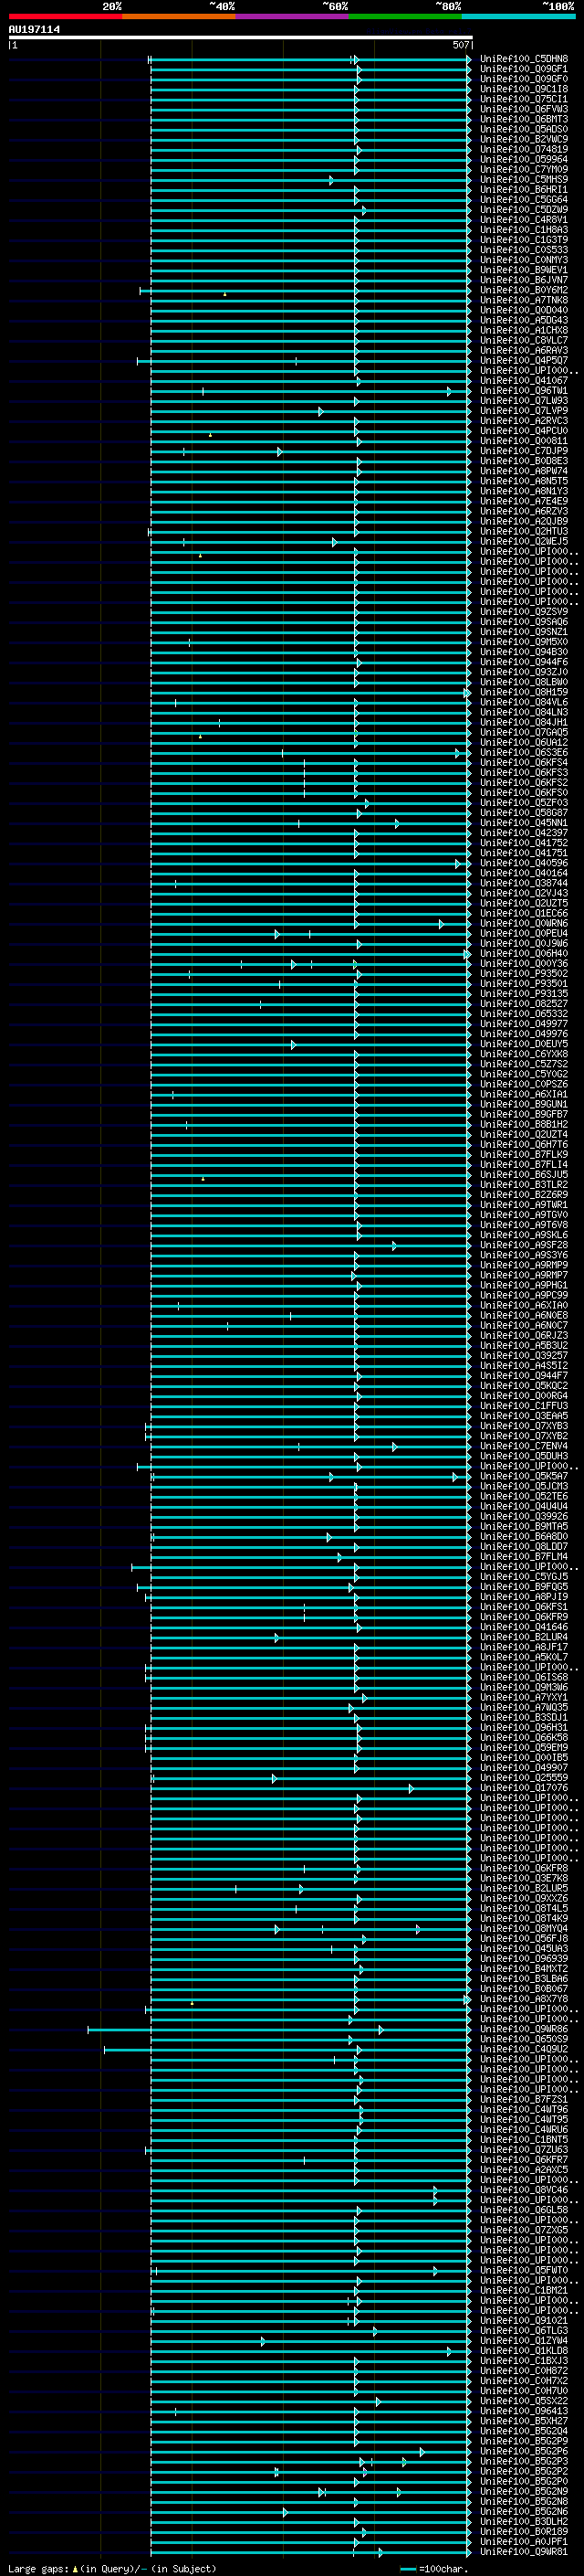584x2576 pixels.
Task: Select the UniRef100_Q40596 hit label
Action: point(523,863)
